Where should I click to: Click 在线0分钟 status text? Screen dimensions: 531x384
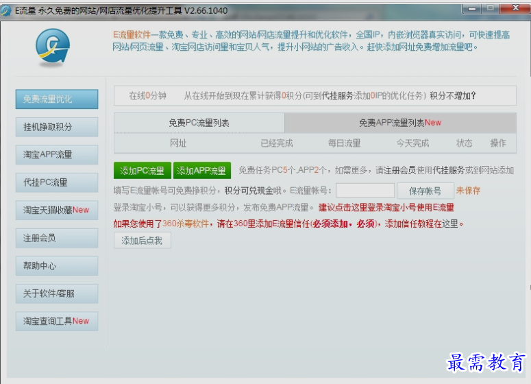point(147,96)
